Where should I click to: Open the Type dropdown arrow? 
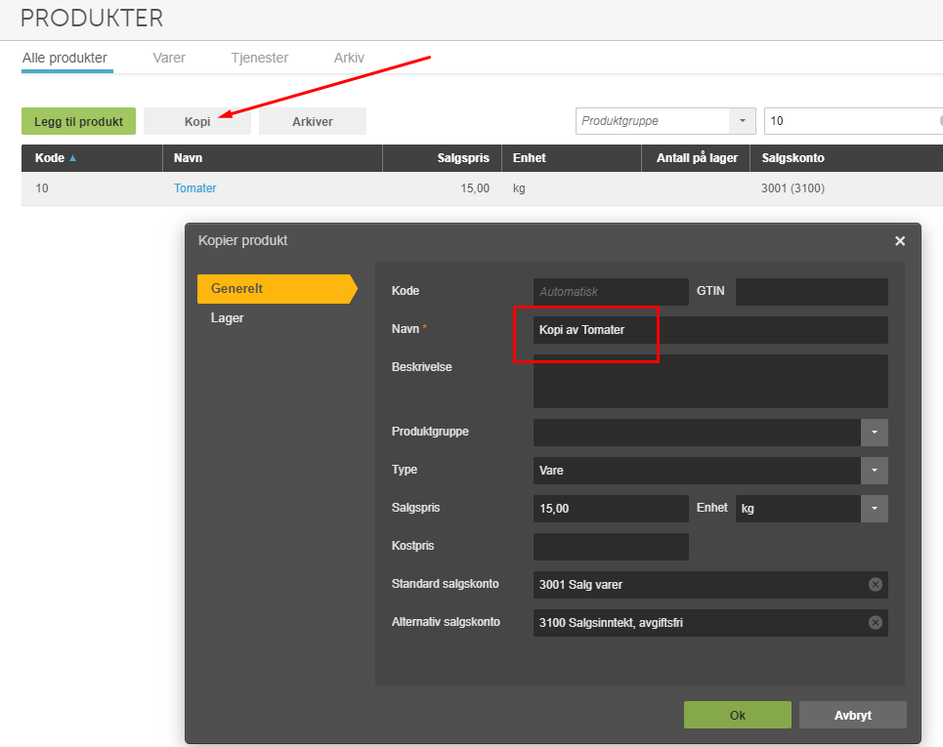click(x=875, y=471)
